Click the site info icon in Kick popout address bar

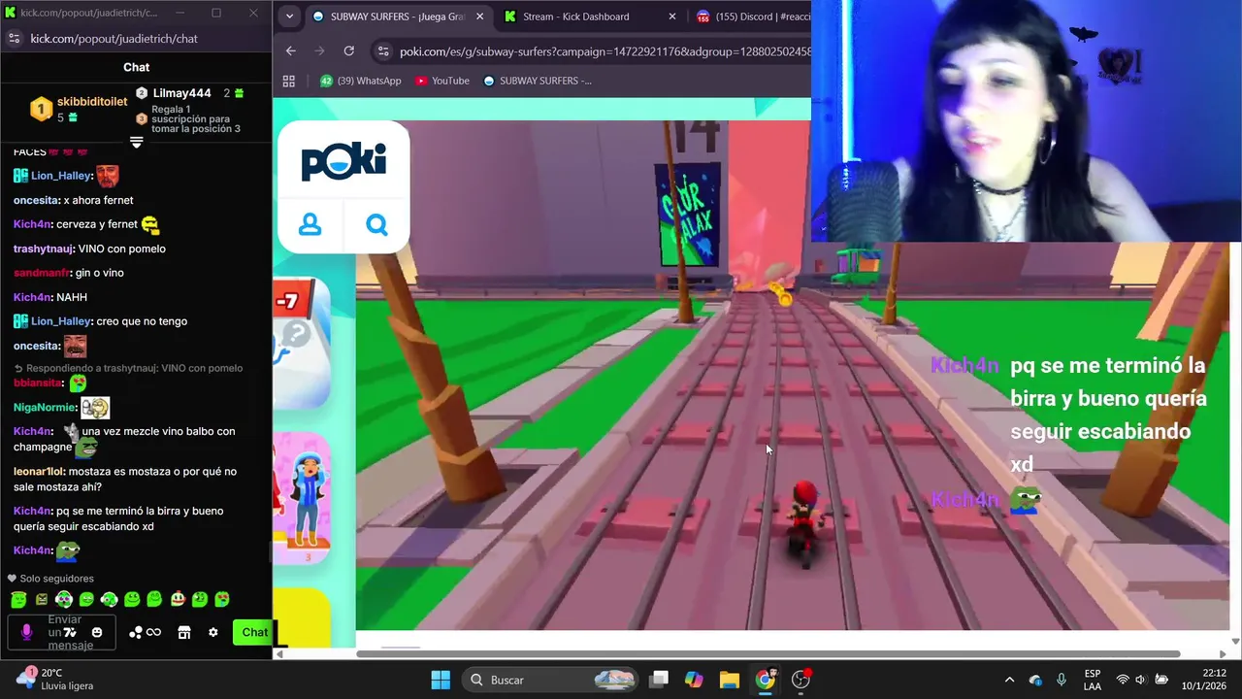[14, 39]
